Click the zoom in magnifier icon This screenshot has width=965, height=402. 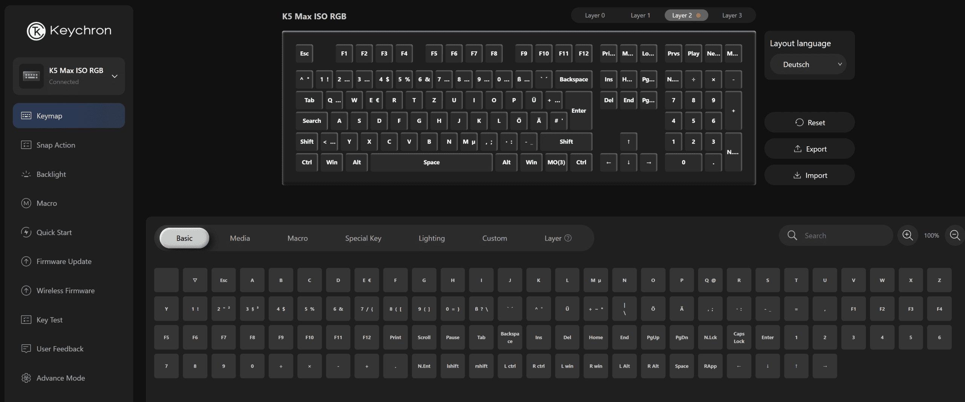908,235
